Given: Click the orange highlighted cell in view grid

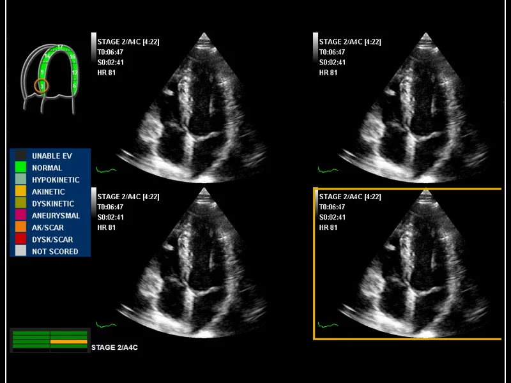Looking at the screenshot, I should click(68, 342).
